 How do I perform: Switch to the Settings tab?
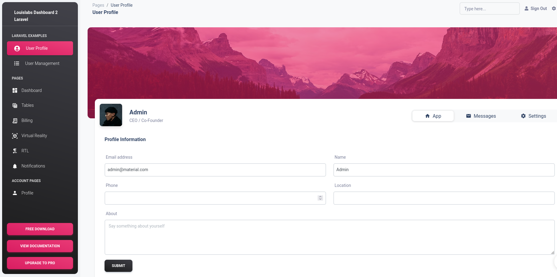(533, 116)
